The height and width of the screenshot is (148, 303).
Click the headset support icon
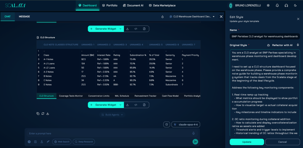pos(286,5)
